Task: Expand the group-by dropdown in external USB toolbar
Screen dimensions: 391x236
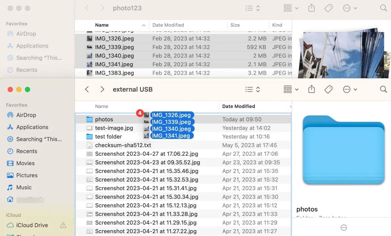Action: pyautogui.click(x=291, y=89)
